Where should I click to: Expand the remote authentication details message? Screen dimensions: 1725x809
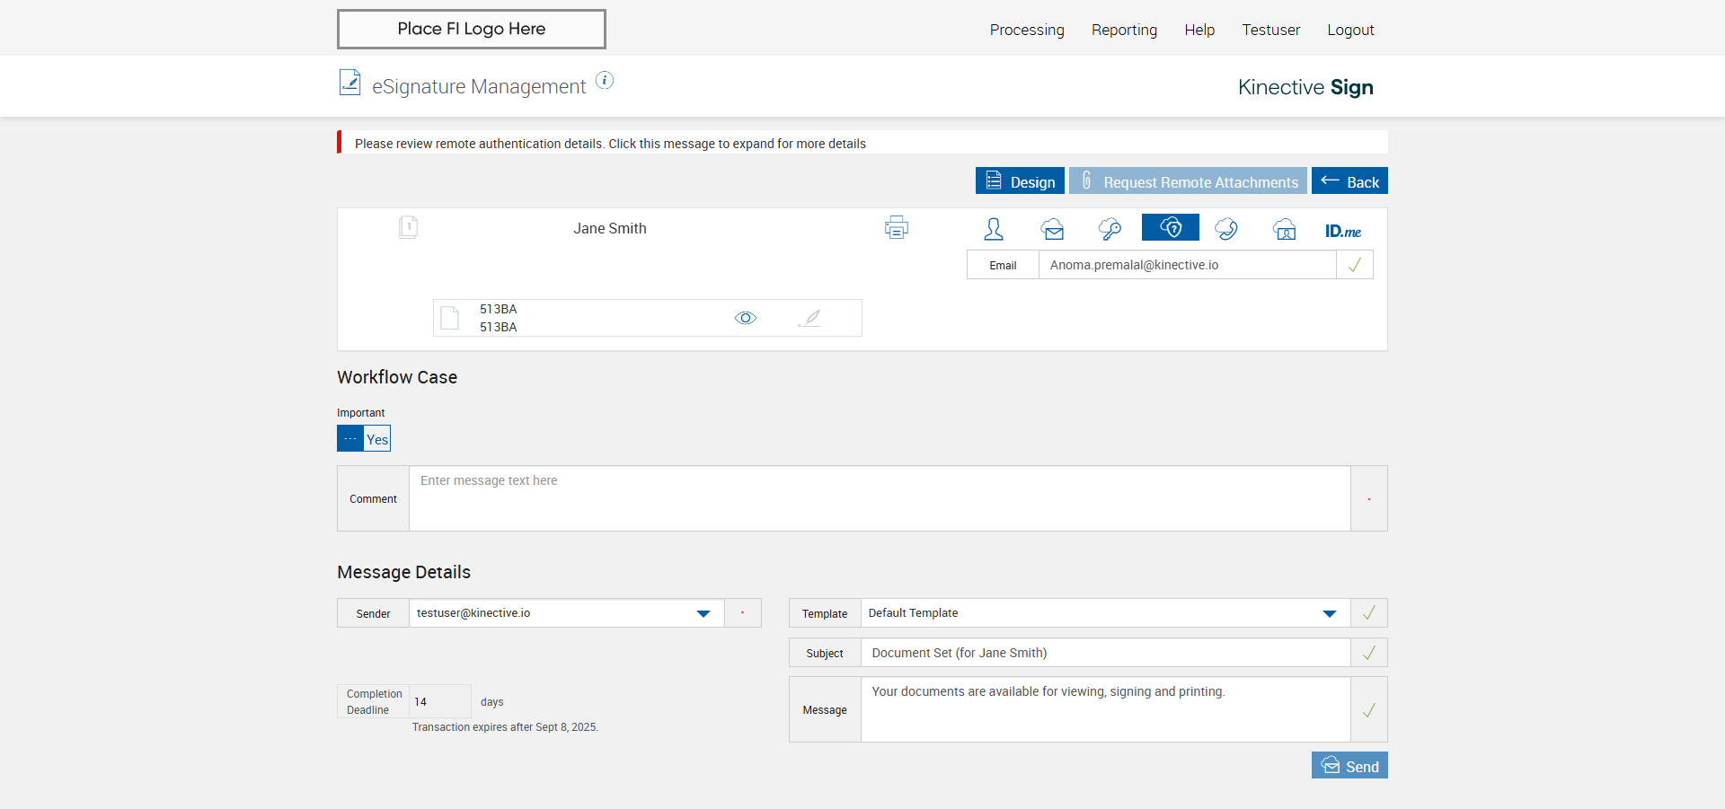point(610,144)
